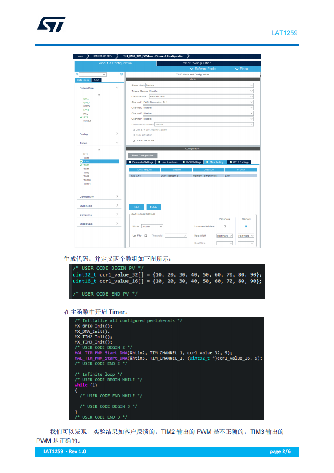Screen dimensions: 334x473
Task: Select the TIM2_CH1 DMA request row
Action: pyautogui.click(x=192, y=175)
